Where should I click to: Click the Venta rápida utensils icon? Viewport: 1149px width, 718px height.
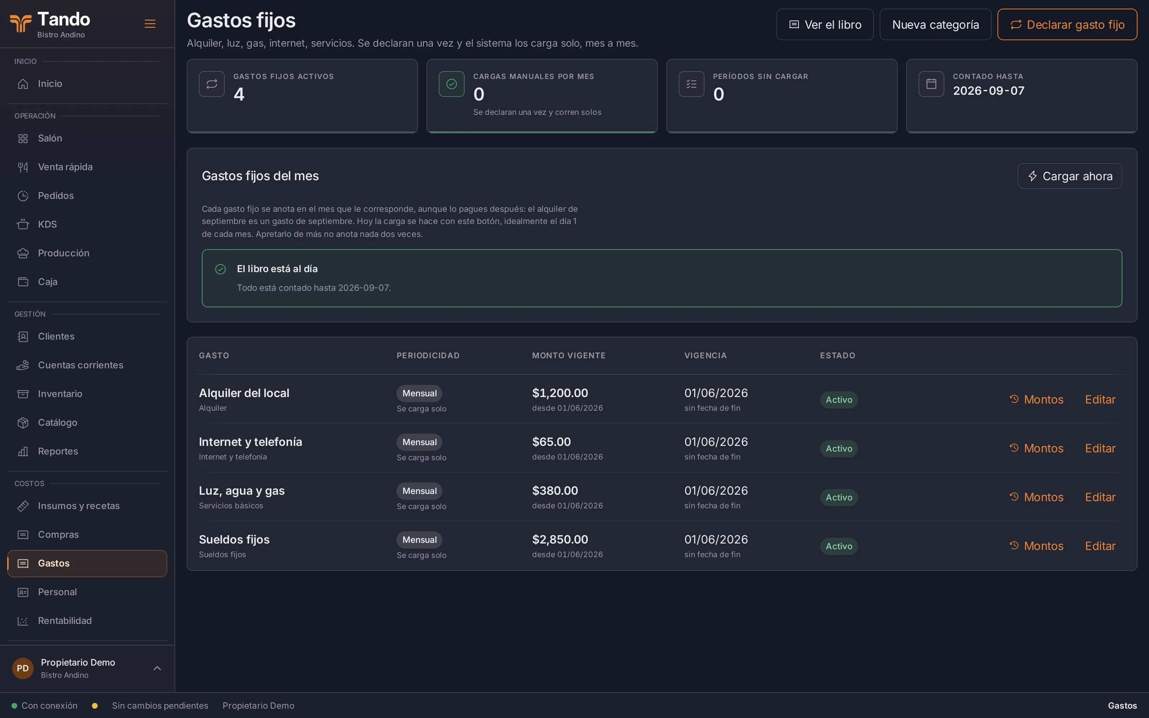pos(23,167)
